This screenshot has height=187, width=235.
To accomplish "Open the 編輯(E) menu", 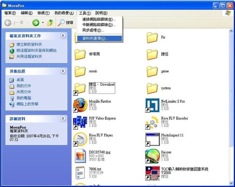I will click(x=27, y=13).
